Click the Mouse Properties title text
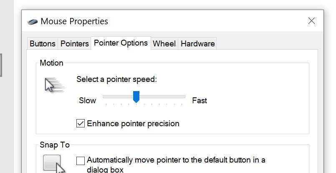336x173 pixels. [74, 21]
